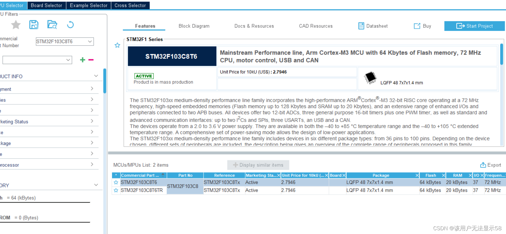Viewport: 506px width, 234px height.
Task: Expand the Segment filter
Action: click(92, 88)
